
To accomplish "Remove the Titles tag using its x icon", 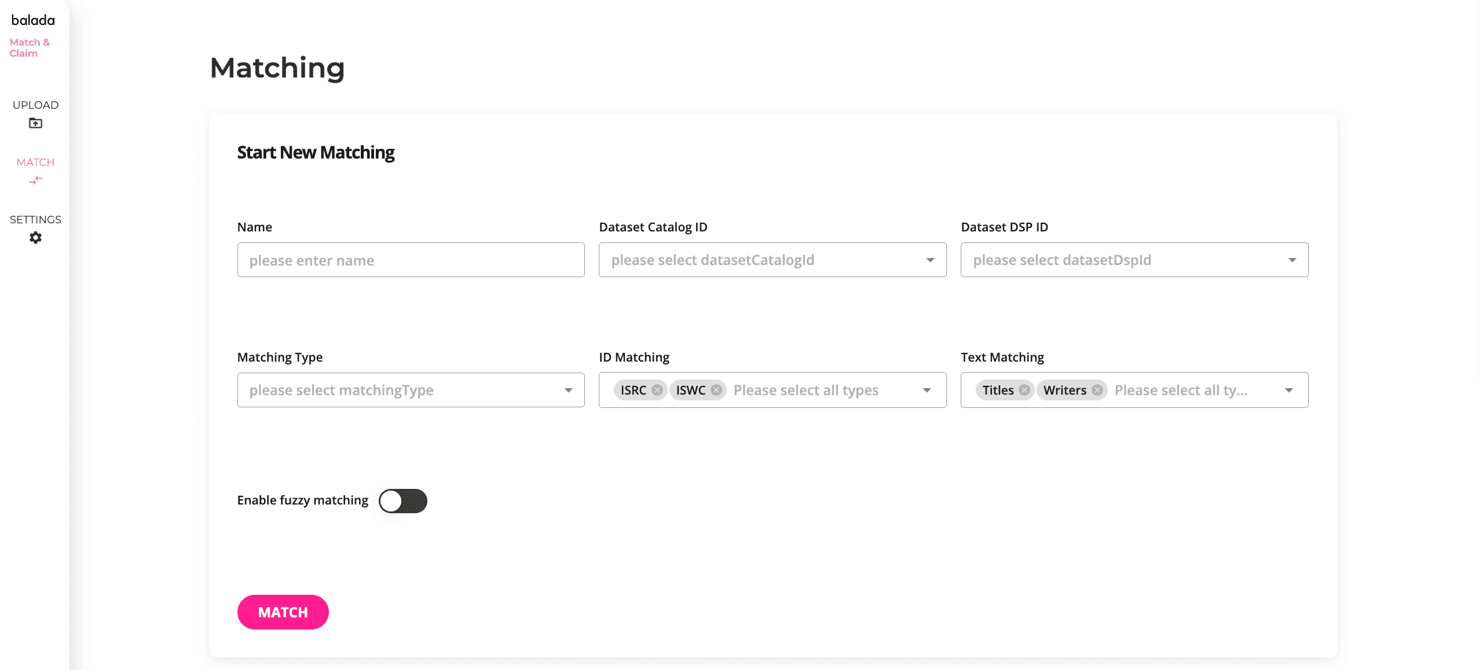I will [x=1024, y=390].
